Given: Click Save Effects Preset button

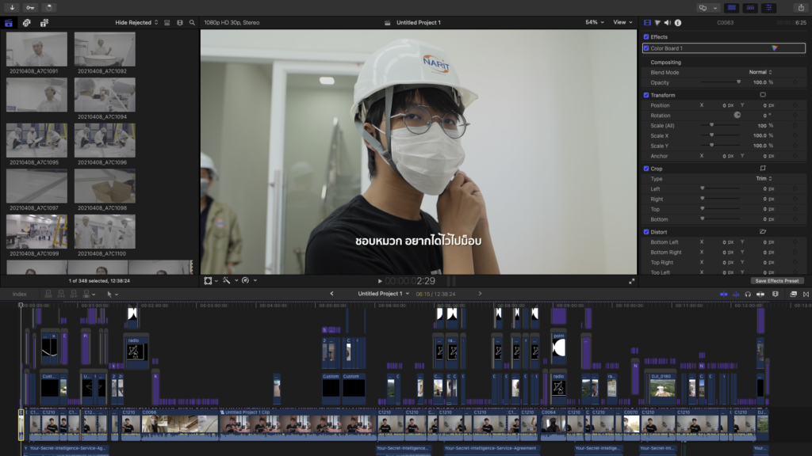Looking at the screenshot, I should coord(777,281).
